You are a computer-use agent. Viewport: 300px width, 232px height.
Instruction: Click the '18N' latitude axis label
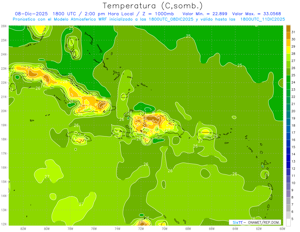pyautogui.click(x=4, y=139)
